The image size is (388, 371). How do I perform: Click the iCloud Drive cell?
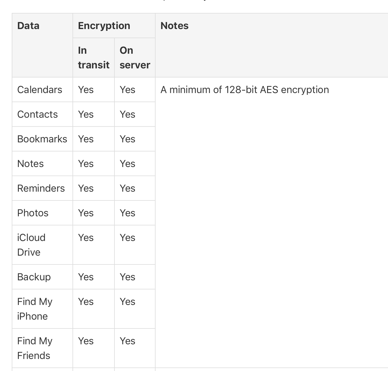[31, 245]
